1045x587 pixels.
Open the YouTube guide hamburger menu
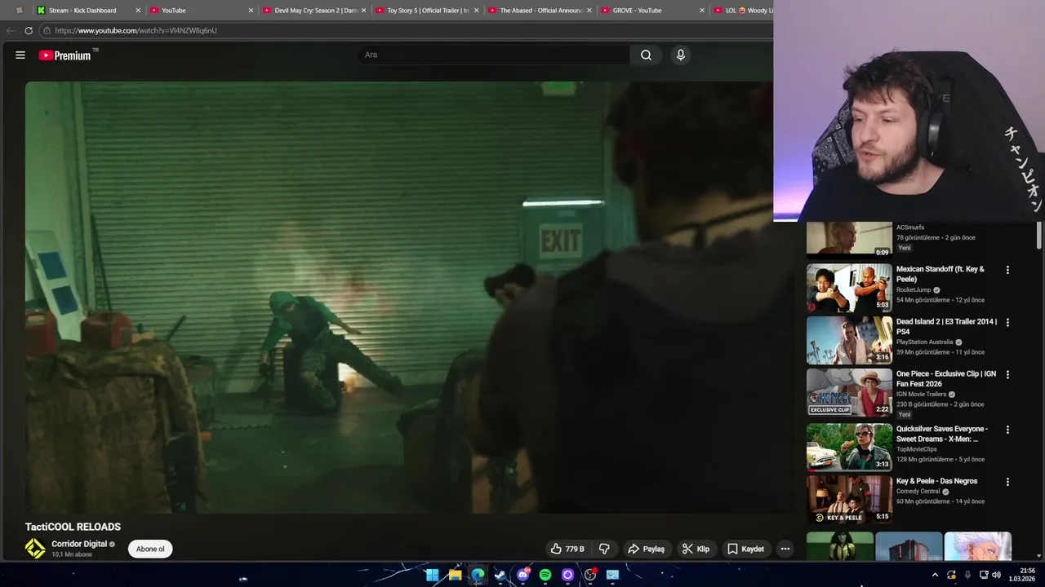pyautogui.click(x=20, y=55)
